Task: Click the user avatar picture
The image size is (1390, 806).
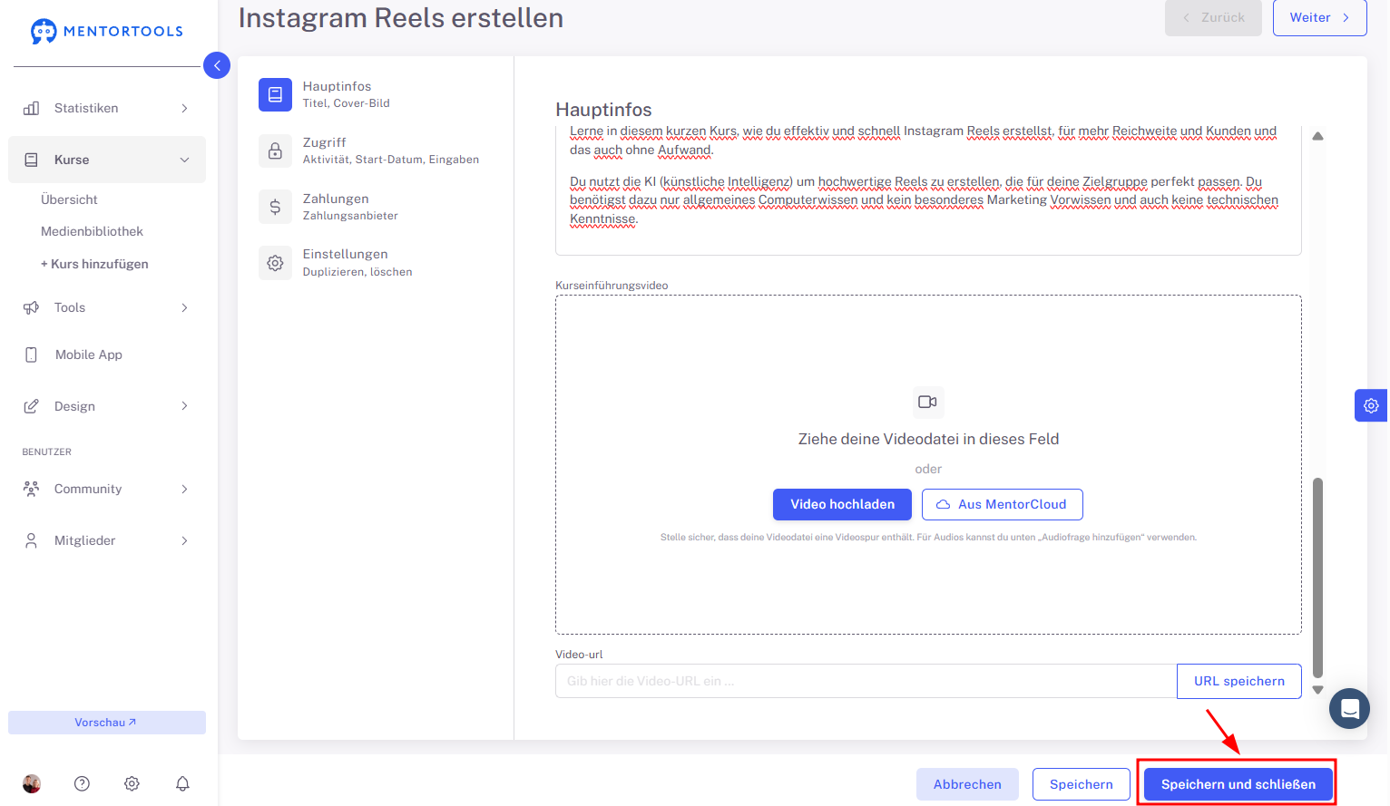Action: click(32, 783)
